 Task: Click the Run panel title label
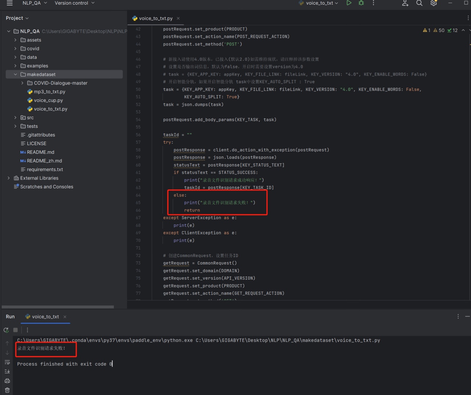[x=10, y=317]
